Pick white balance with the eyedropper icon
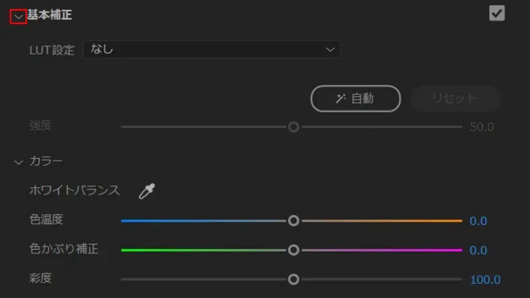Image resolution: width=530 pixels, height=298 pixels. (147, 191)
